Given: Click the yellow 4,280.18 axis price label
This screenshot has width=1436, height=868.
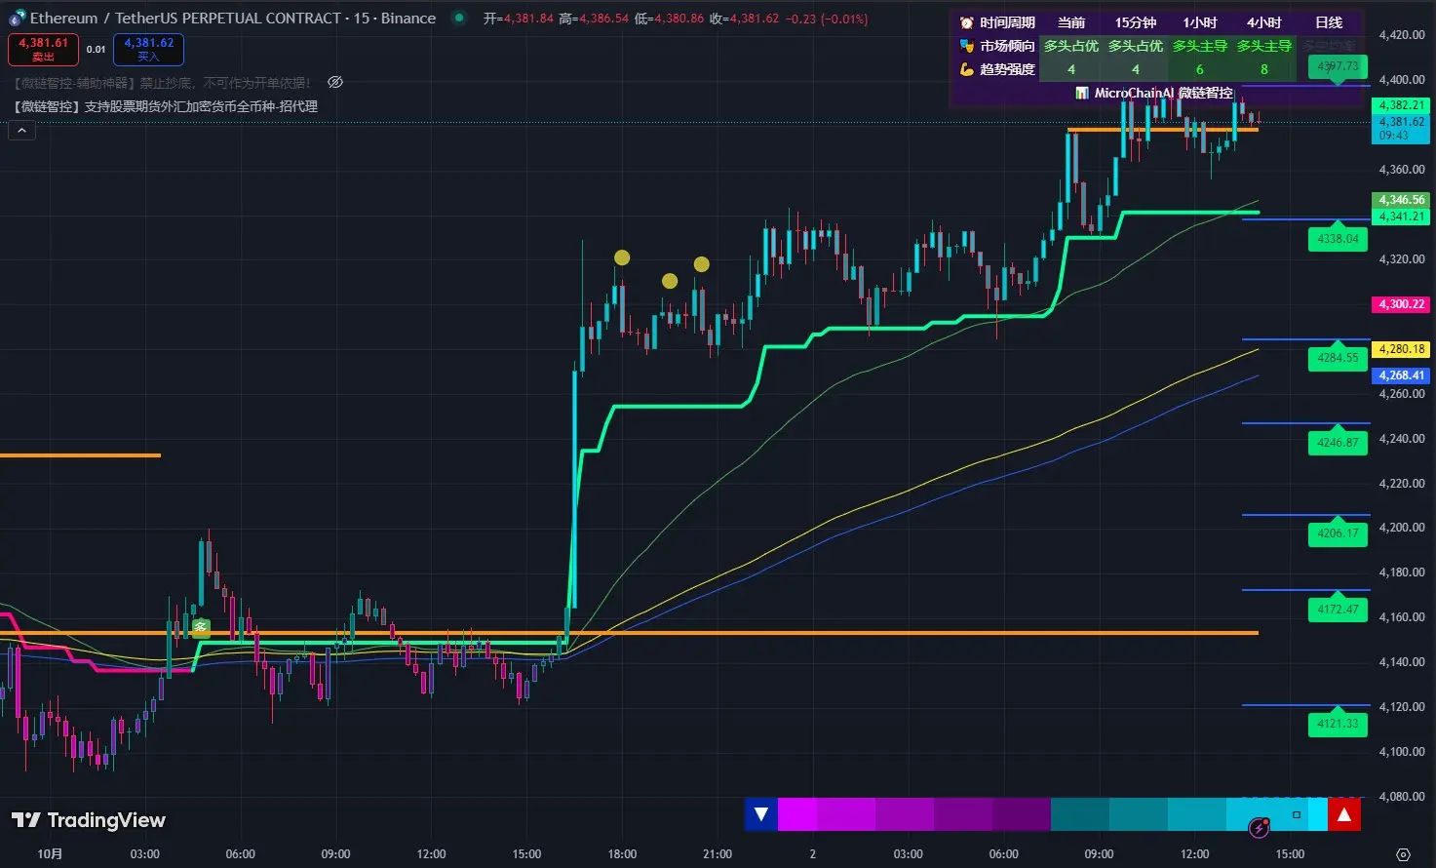Looking at the screenshot, I should pyautogui.click(x=1401, y=349).
